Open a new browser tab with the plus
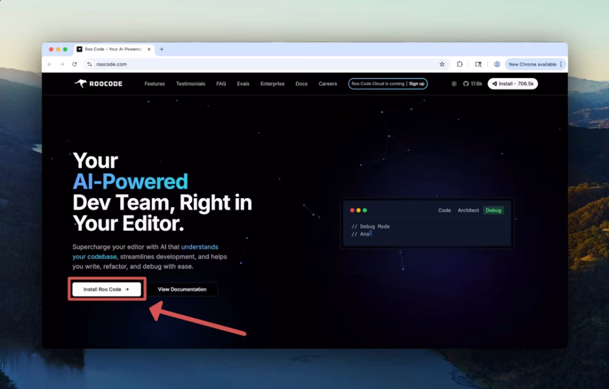This screenshot has width=609, height=389. (162, 49)
